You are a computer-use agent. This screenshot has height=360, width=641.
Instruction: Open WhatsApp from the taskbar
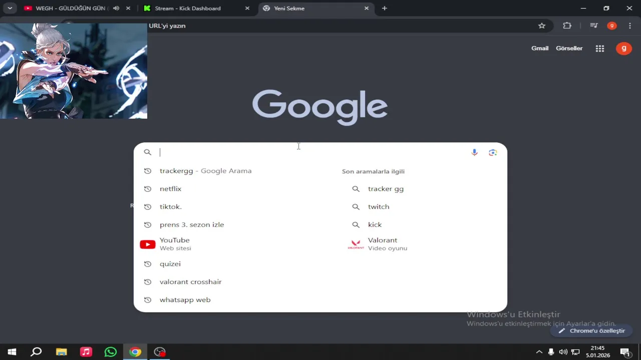click(111, 352)
